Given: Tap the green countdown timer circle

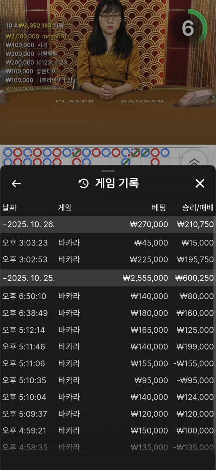Looking at the screenshot, I should (193, 28).
